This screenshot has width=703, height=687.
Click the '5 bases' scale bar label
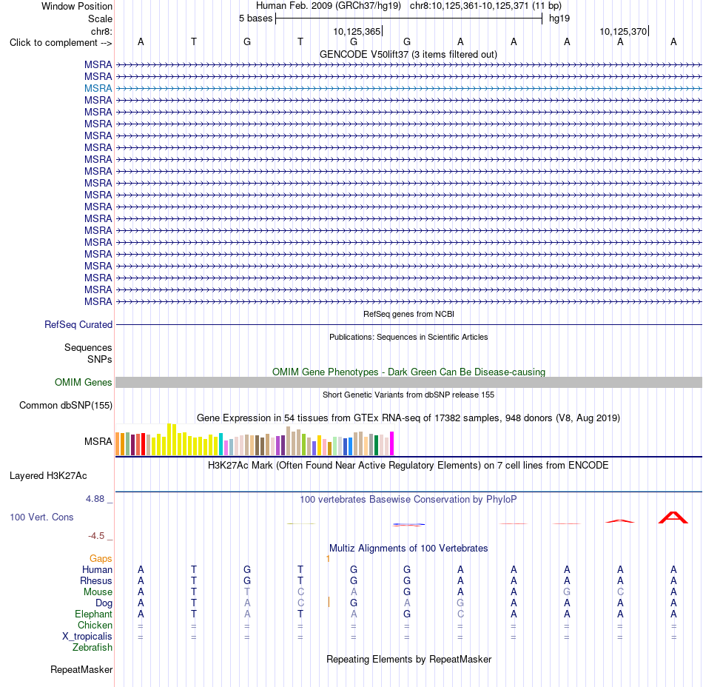click(255, 19)
